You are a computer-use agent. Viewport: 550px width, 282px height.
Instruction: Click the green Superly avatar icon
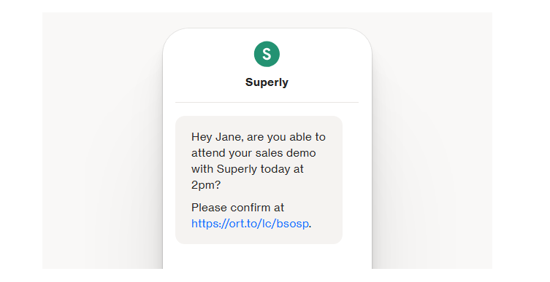[x=267, y=54]
